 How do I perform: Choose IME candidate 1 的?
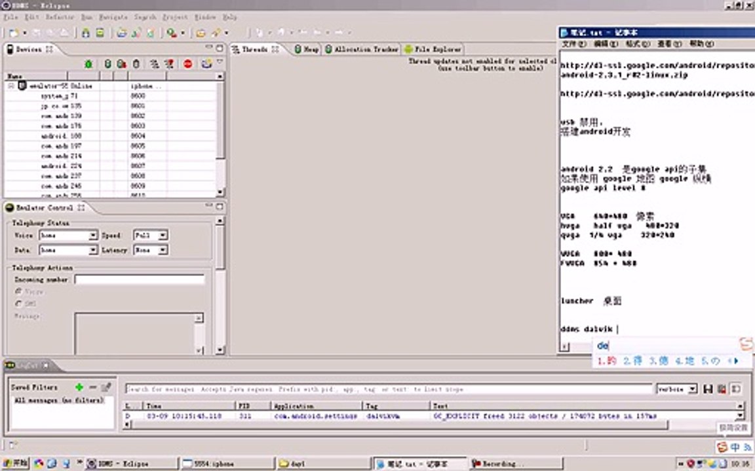click(607, 361)
